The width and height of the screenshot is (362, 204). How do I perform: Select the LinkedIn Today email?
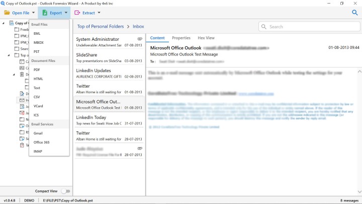(x=109, y=120)
